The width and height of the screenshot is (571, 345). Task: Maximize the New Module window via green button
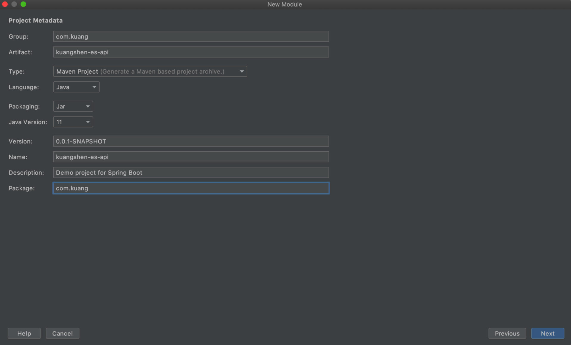[23, 4]
